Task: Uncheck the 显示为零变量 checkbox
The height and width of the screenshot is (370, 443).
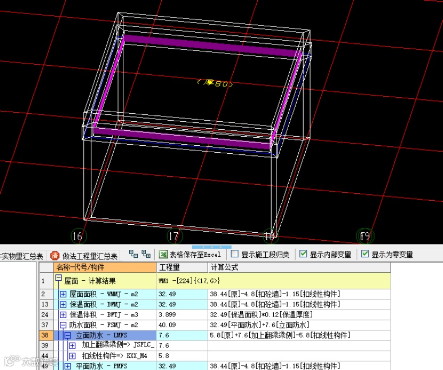Action: pos(365,254)
